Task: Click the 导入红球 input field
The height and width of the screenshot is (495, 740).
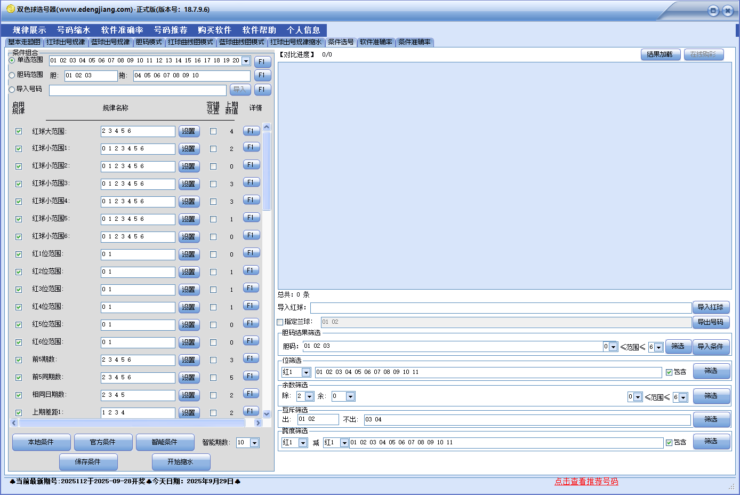Action: coord(501,308)
